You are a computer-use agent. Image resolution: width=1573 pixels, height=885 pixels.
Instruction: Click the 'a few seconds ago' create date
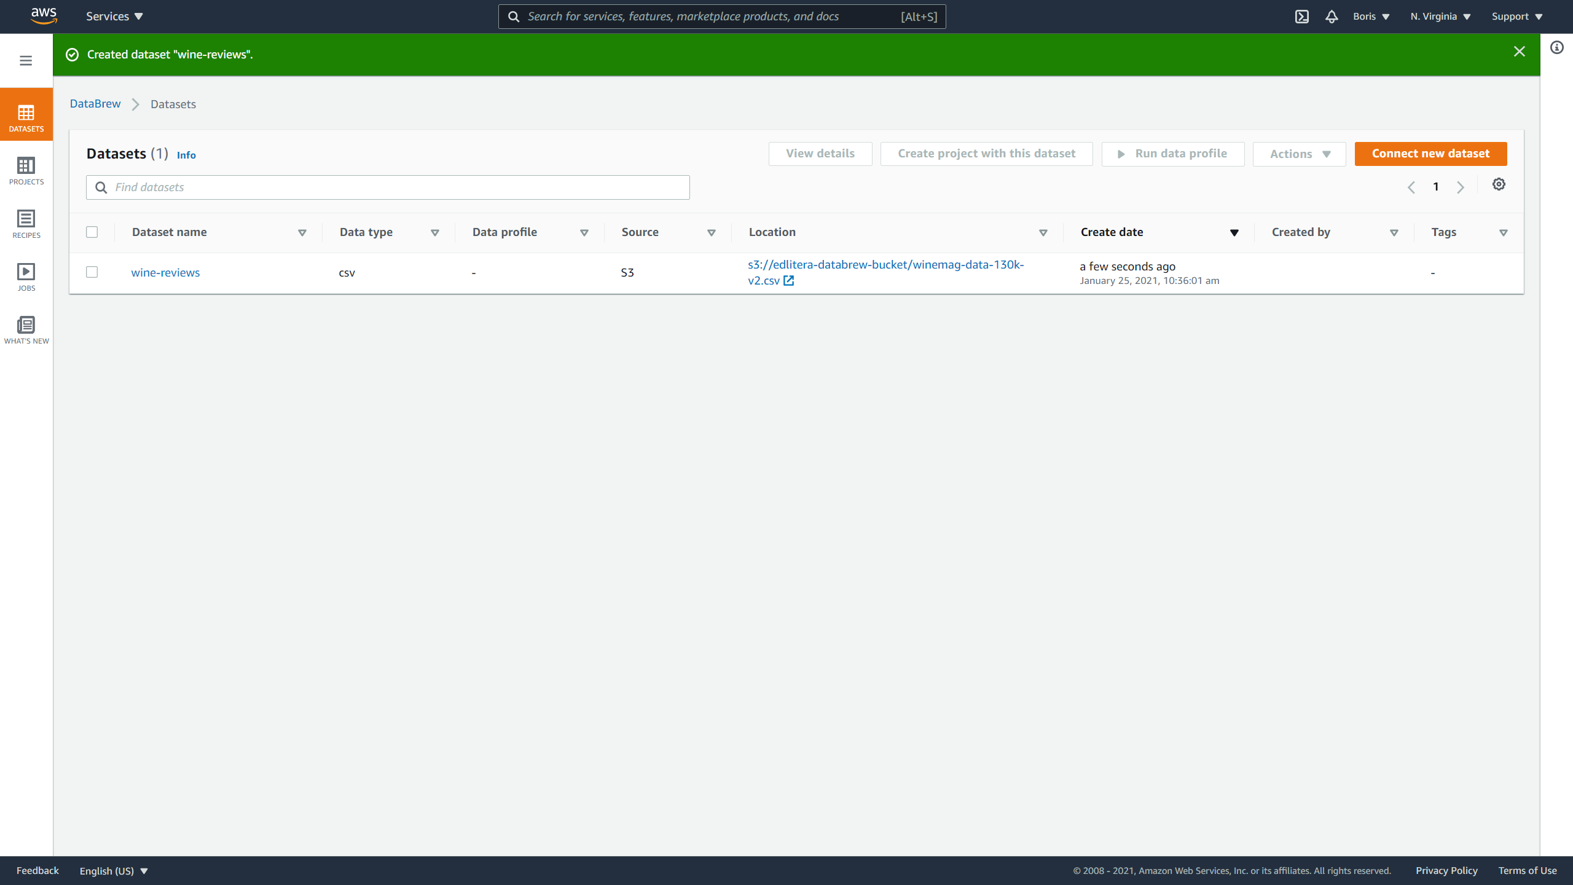tap(1128, 266)
